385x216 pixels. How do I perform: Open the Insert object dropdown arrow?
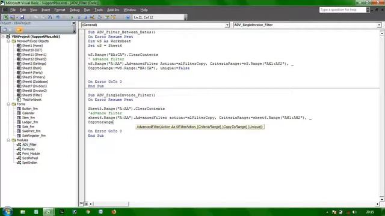pos(17,17)
